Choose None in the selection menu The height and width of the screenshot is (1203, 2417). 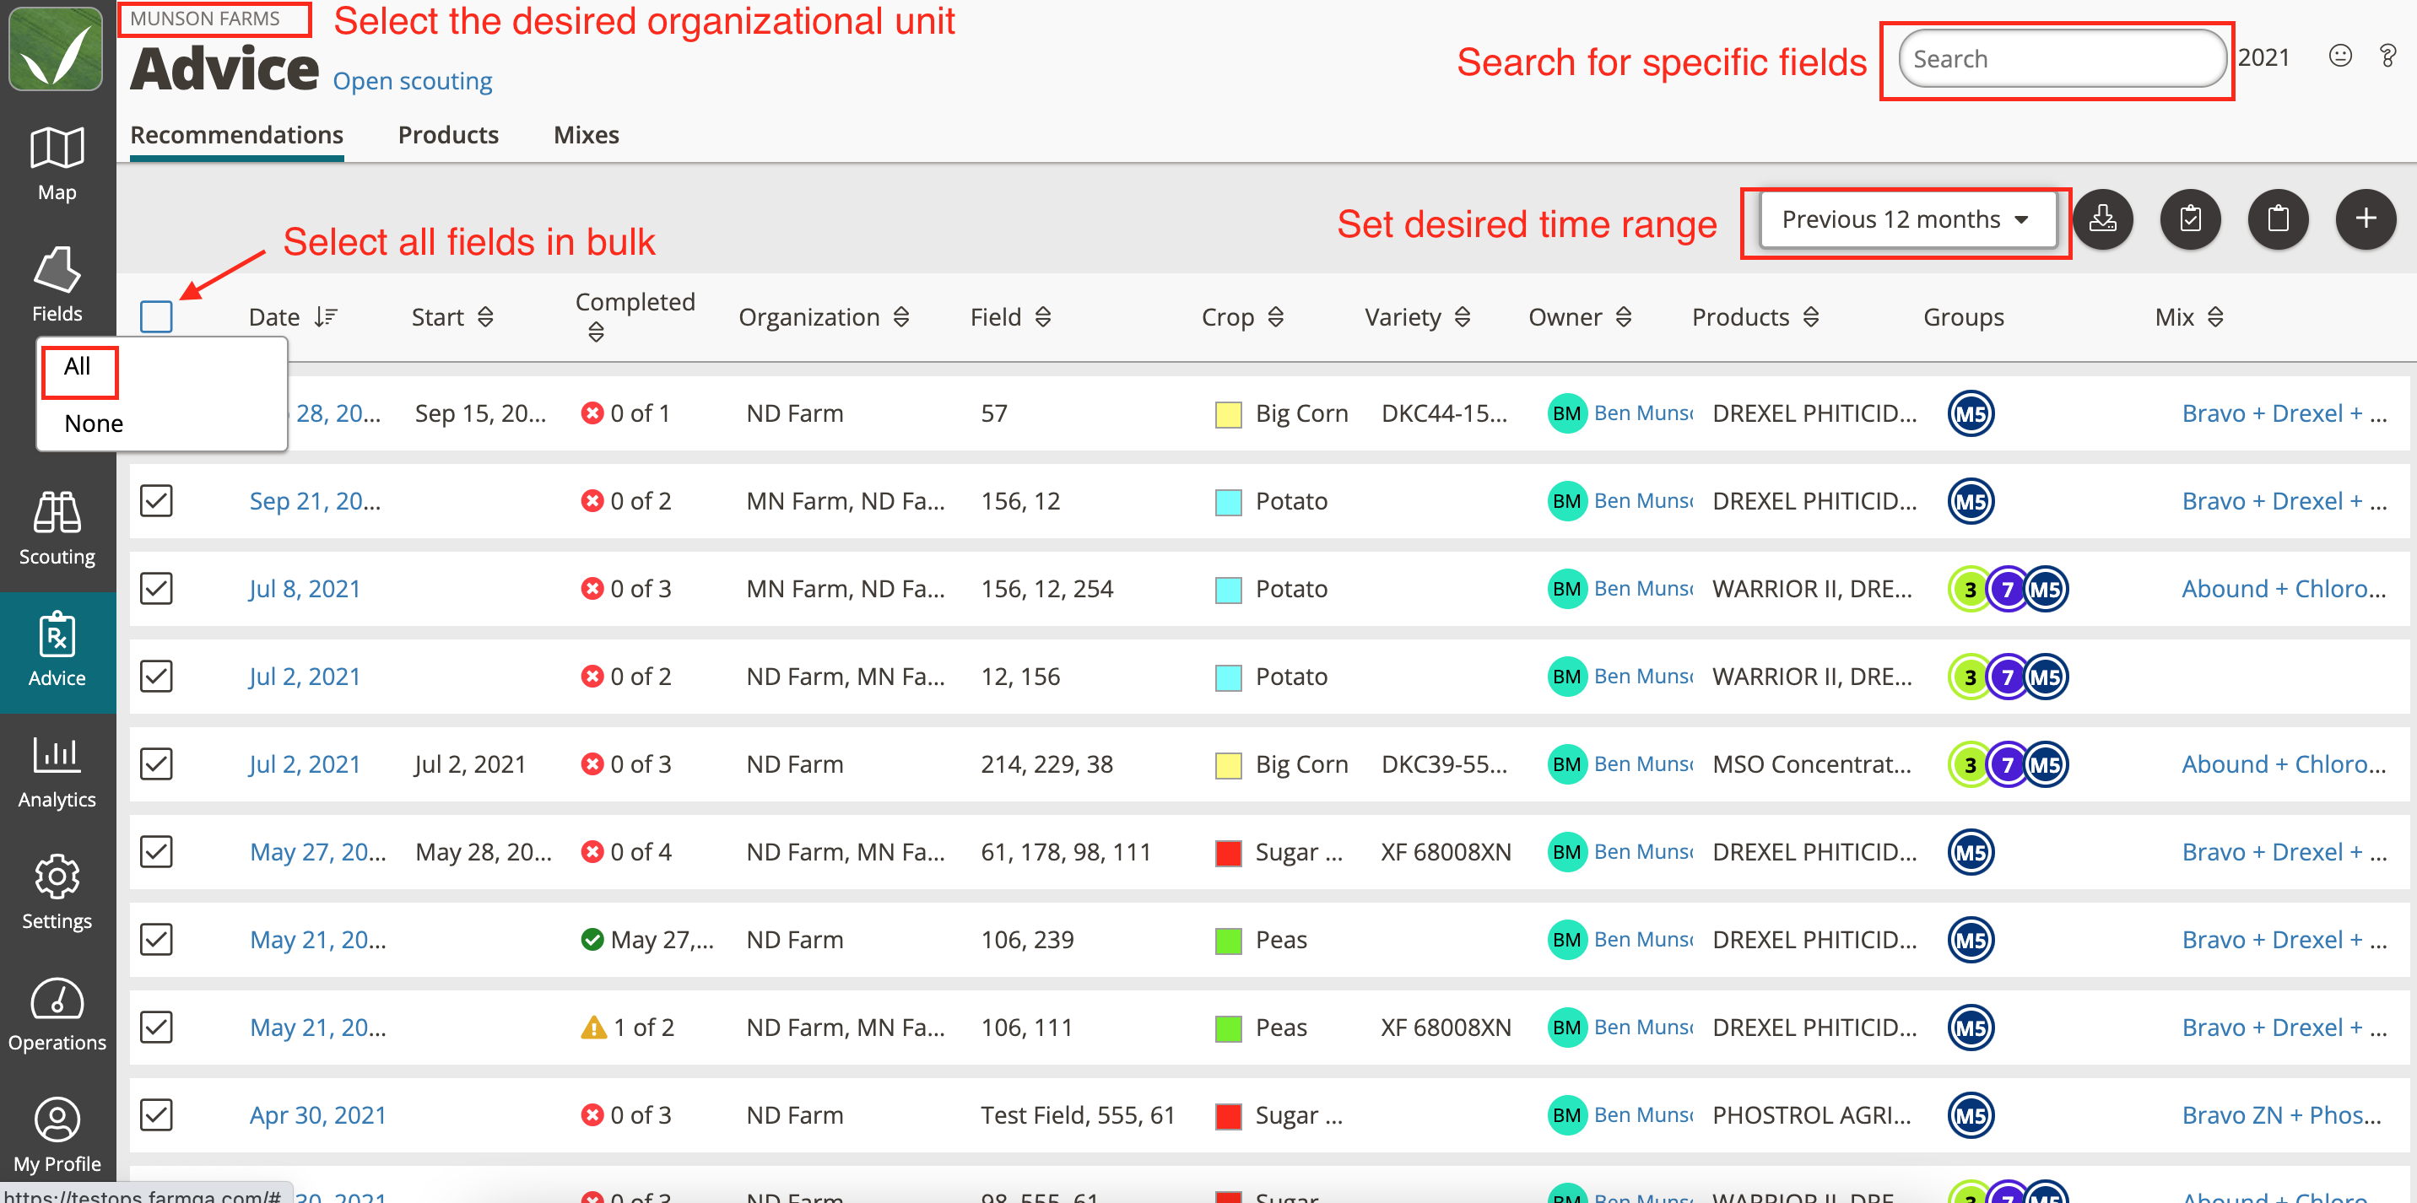point(94,423)
